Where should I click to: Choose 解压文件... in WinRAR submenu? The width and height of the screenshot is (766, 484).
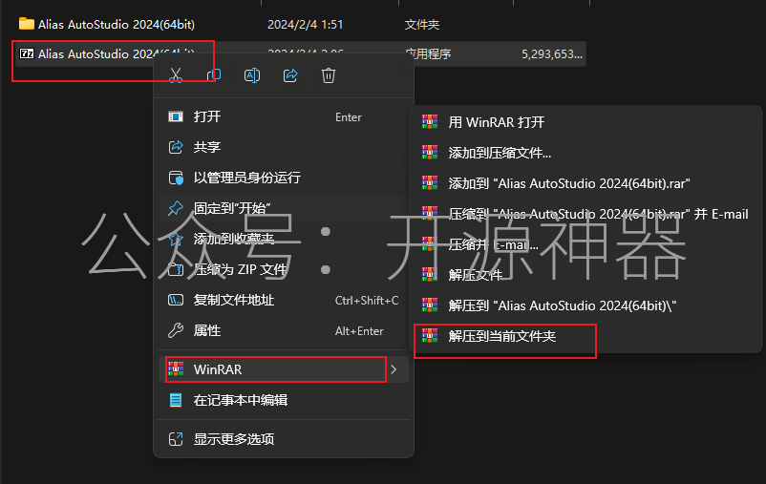pyautogui.click(x=585, y=275)
